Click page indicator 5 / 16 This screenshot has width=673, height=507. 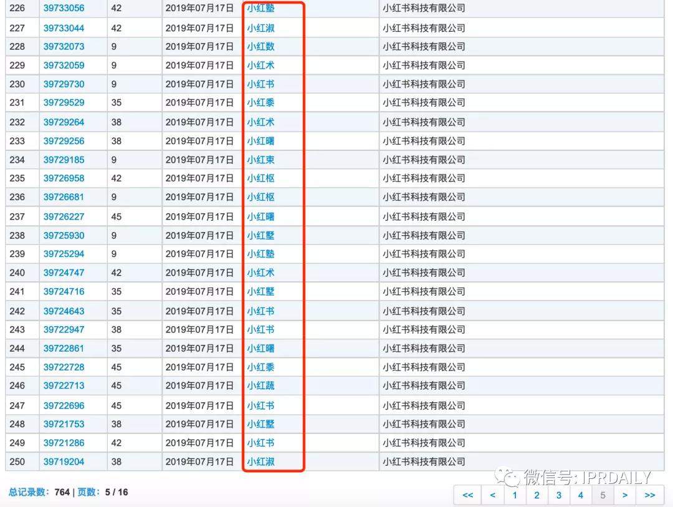tap(117, 492)
